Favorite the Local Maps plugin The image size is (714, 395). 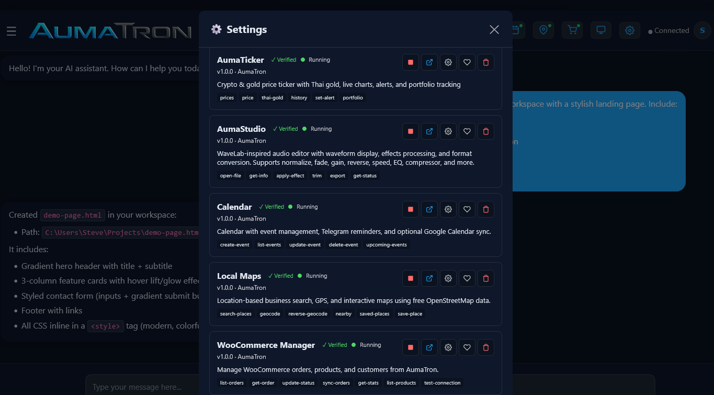tap(467, 278)
